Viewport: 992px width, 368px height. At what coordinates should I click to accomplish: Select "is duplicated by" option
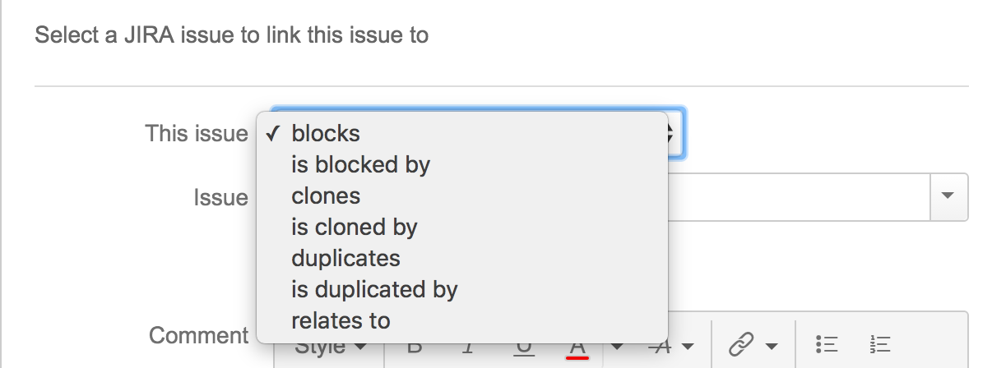374,290
